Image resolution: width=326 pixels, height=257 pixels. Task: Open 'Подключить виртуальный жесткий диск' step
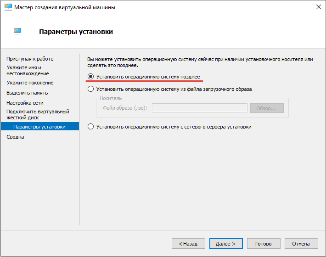click(38, 114)
